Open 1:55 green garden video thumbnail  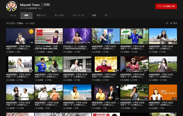pyautogui.click(x=134, y=93)
